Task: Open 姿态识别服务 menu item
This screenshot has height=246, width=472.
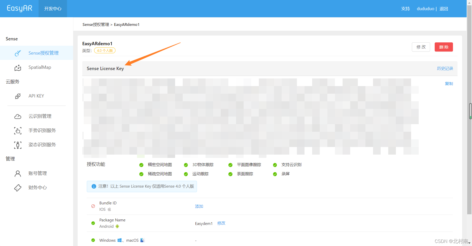Action: click(42, 145)
